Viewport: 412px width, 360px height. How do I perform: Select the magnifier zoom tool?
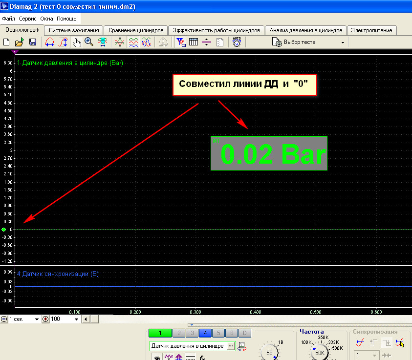(x=89, y=42)
